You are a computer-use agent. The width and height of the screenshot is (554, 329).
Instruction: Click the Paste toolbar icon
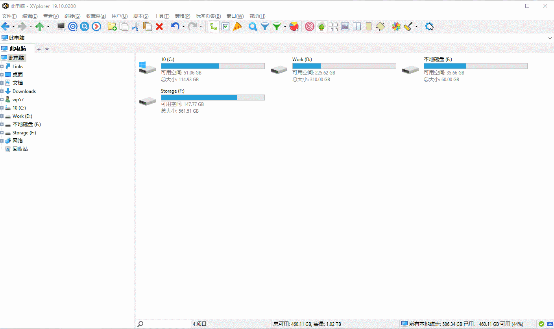click(x=148, y=26)
